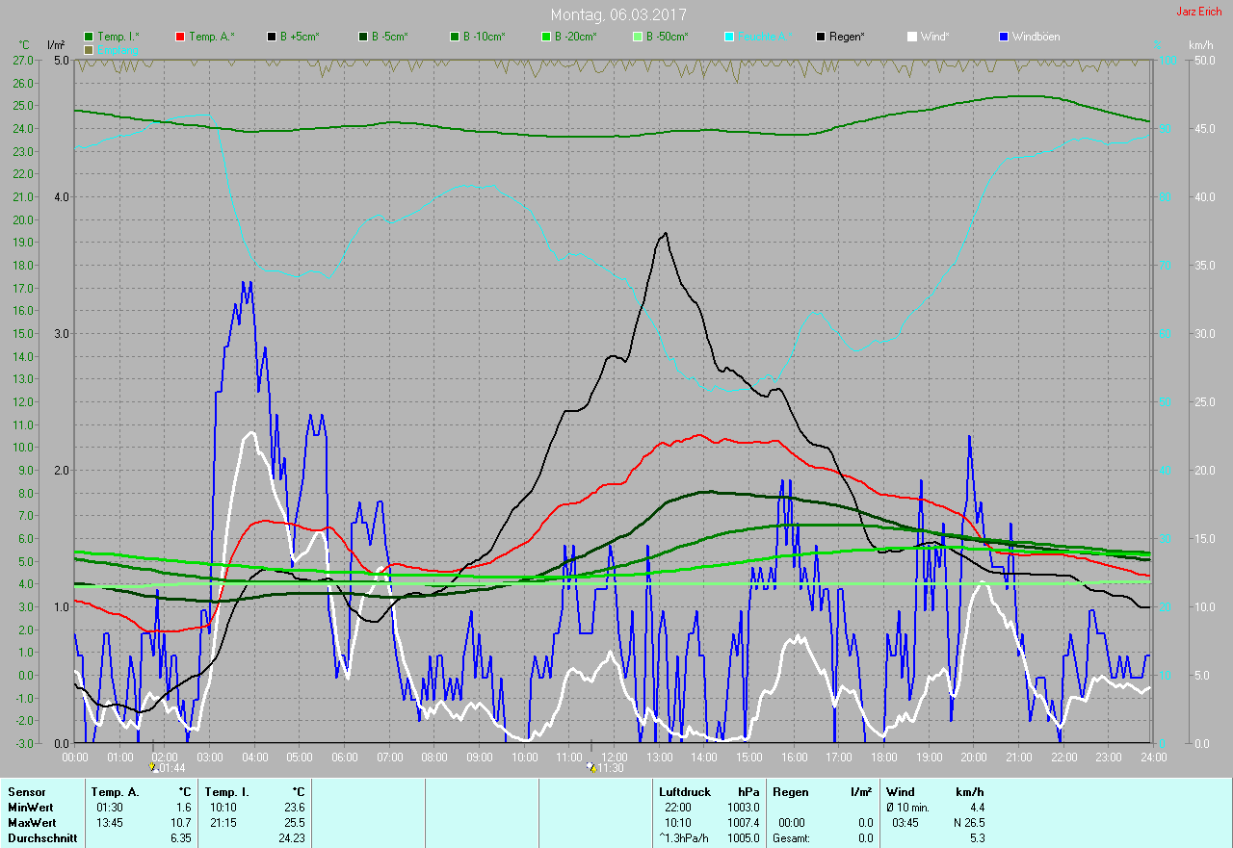Click the Temp. I. legend color swatch
Viewport: 1233px width, 848px height.
coord(90,37)
